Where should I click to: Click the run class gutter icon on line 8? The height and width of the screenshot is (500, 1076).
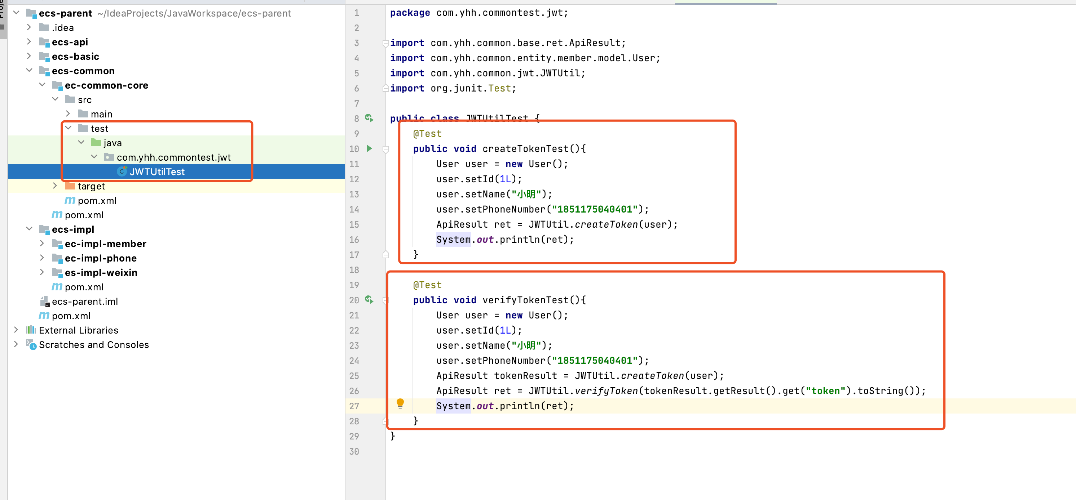click(x=369, y=118)
